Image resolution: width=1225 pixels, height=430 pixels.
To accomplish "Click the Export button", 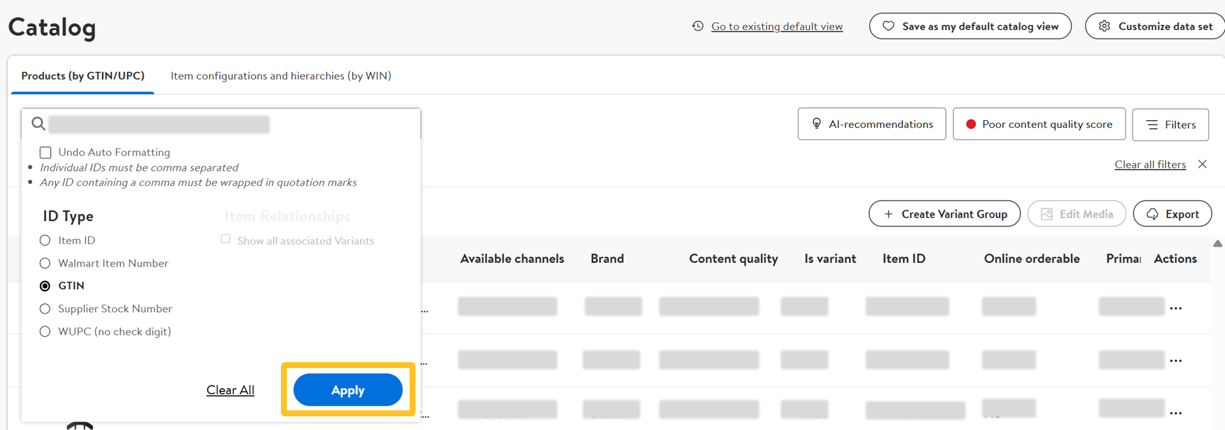I will coord(1172,214).
